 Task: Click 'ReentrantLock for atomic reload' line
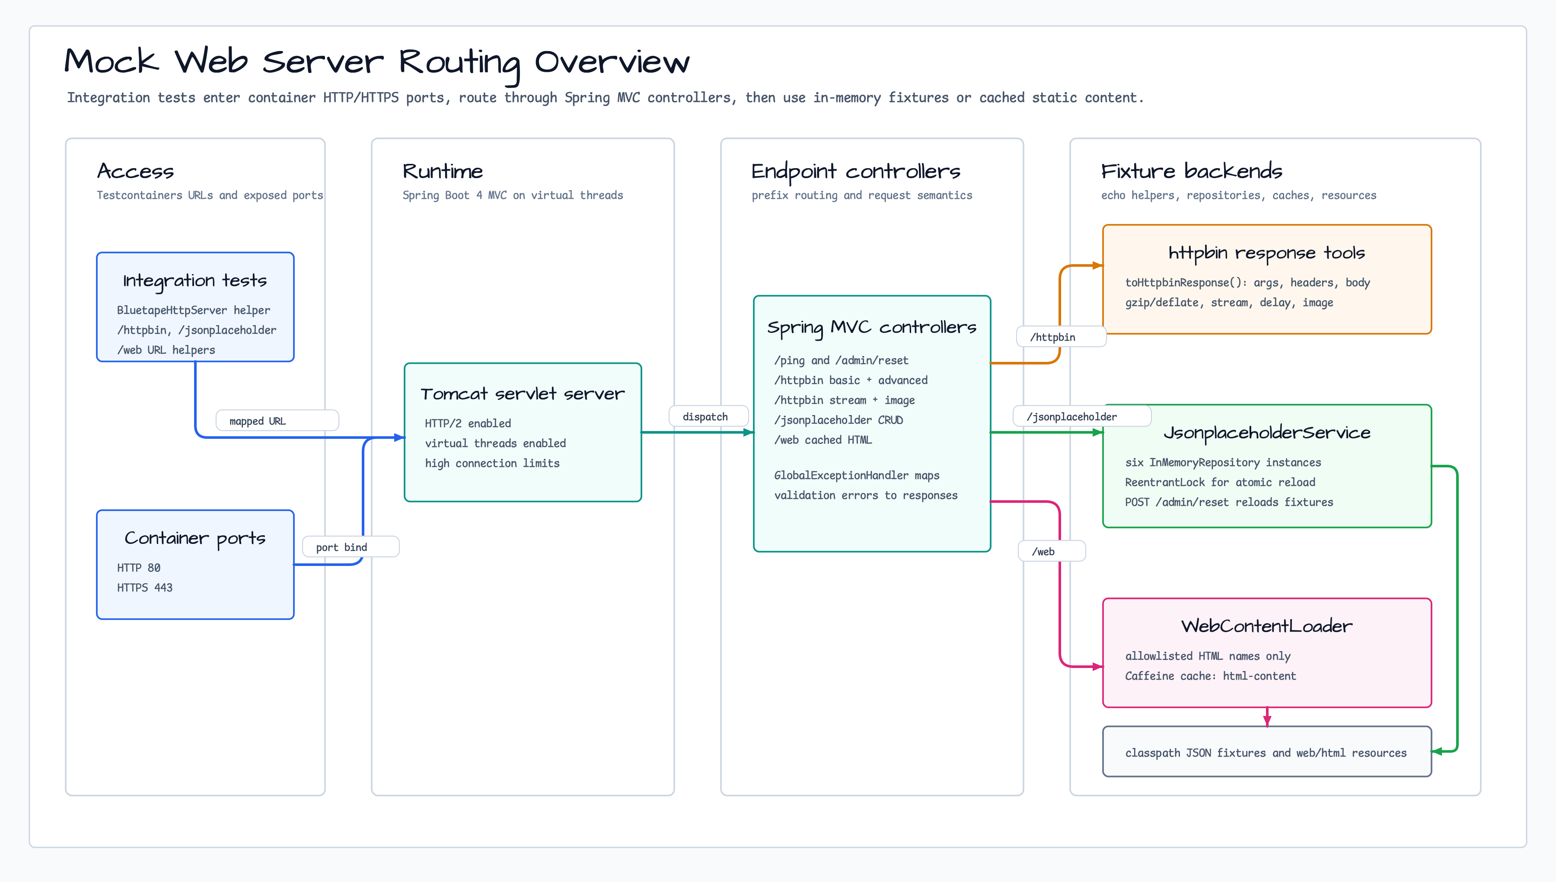click(1220, 483)
